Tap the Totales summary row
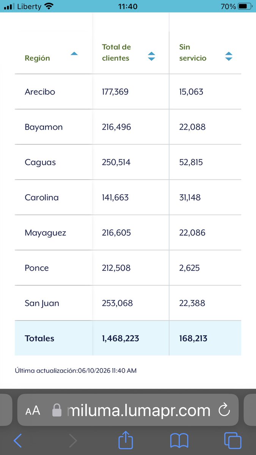This screenshot has height=455, width=256. pos(128,338)
